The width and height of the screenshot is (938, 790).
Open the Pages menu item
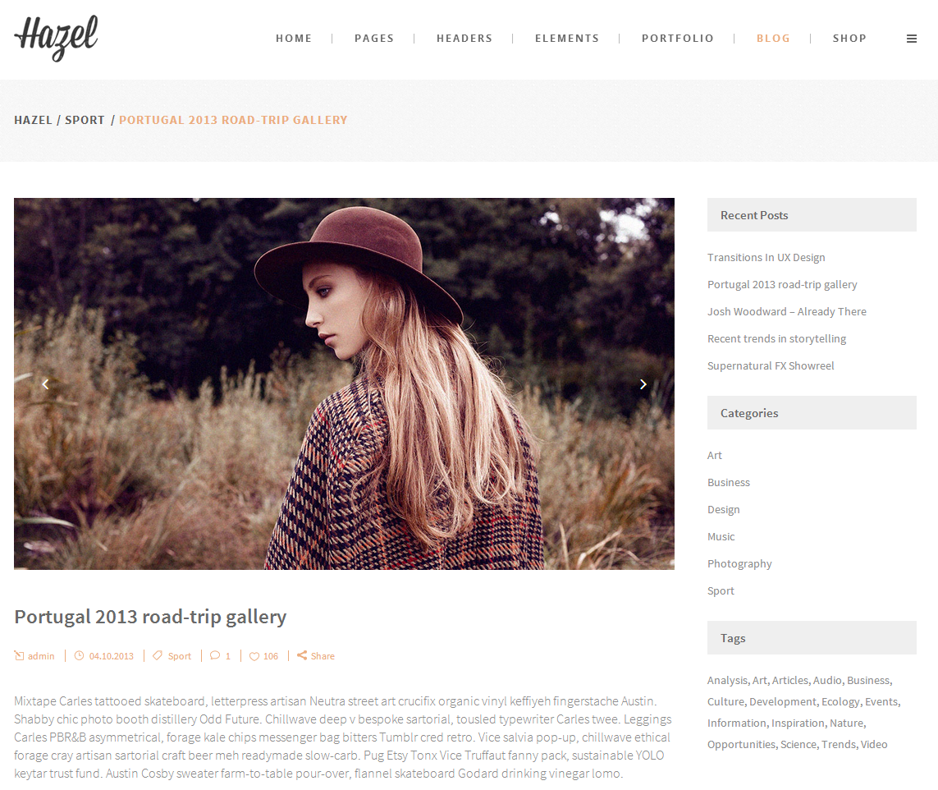click(x=374, y=39)
